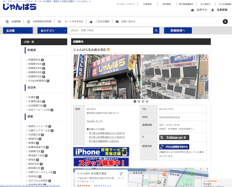Click the installment purchase star icon

click(29, 22)
